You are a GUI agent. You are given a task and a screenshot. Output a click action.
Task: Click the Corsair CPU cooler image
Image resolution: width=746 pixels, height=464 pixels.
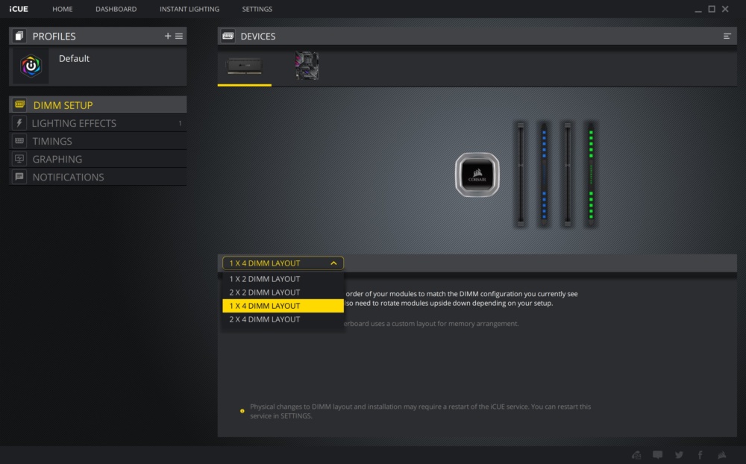point(477,175)
